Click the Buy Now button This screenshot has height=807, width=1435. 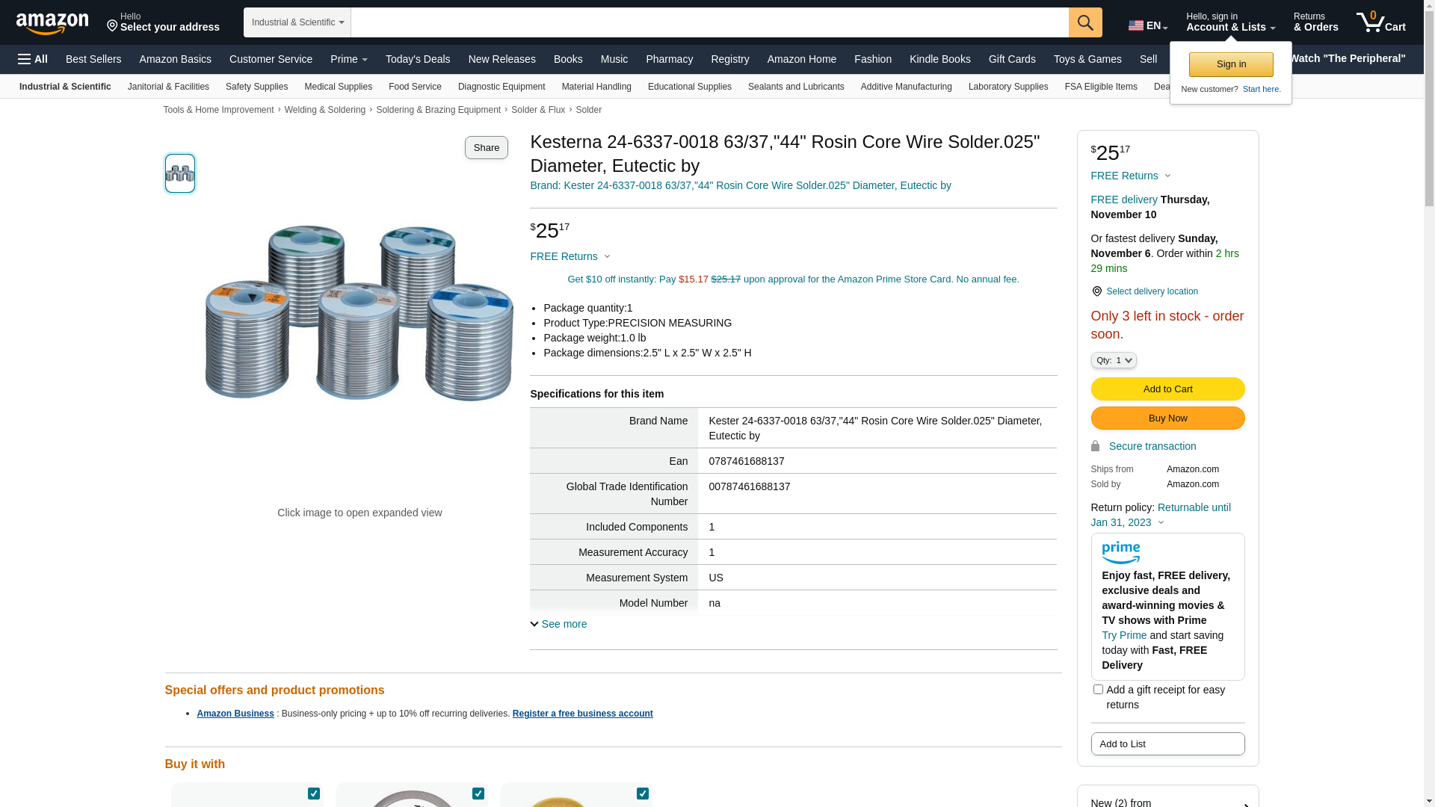pyautogui.click(x=1167, y=418)
